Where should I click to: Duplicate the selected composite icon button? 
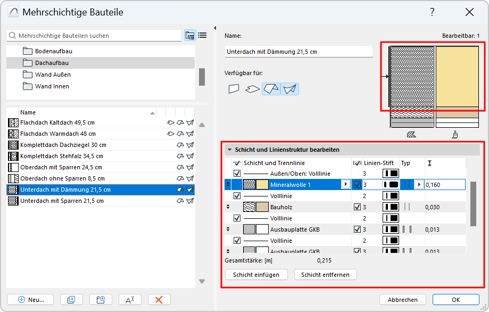(71, 300)
